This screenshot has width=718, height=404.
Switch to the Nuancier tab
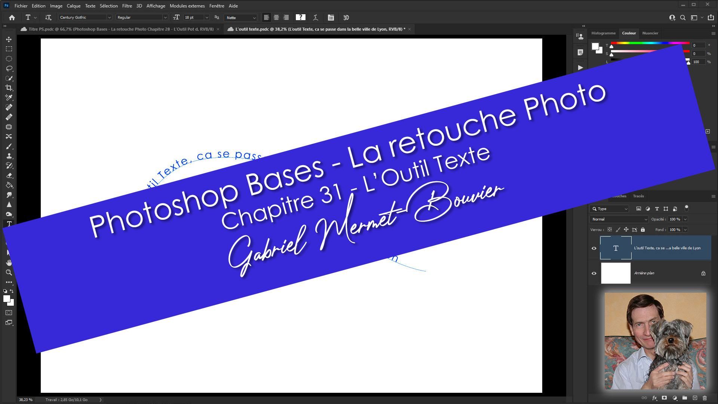coord(650,33)
